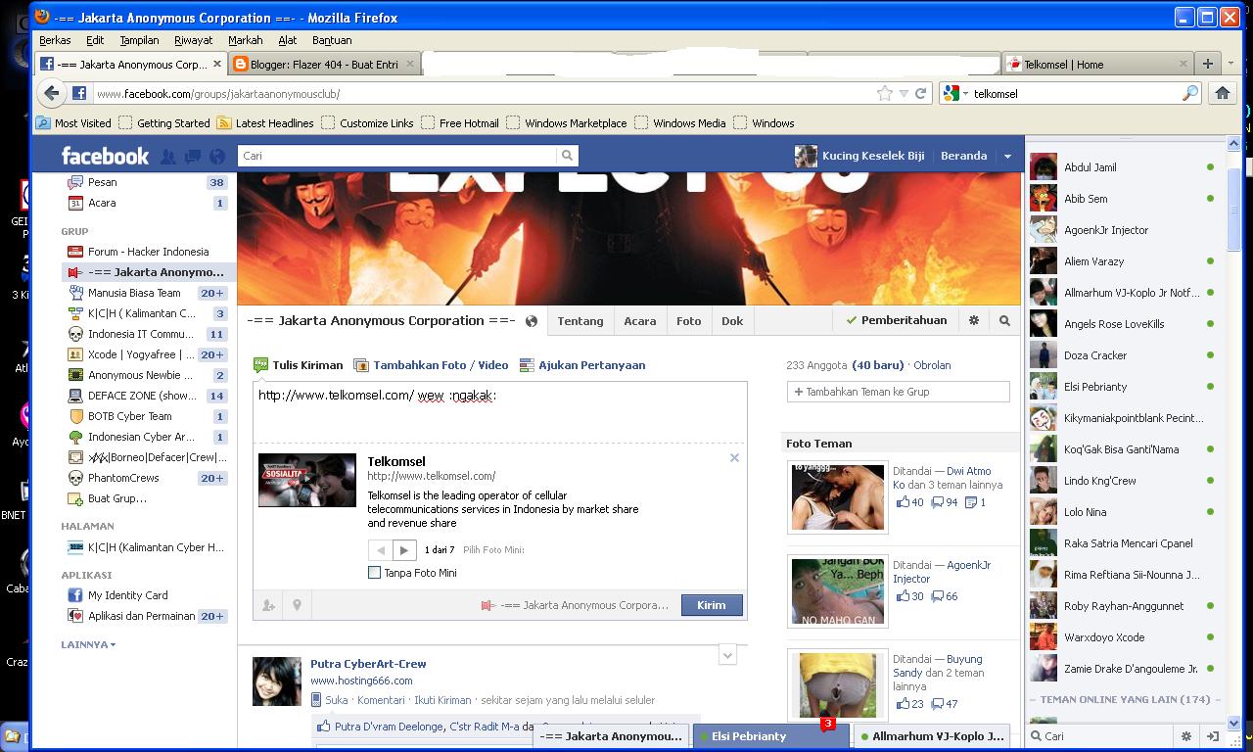Close the Jakarta Anonymous Corp Firefox tab
This screenshot has width=1253, height=752.
217,64
